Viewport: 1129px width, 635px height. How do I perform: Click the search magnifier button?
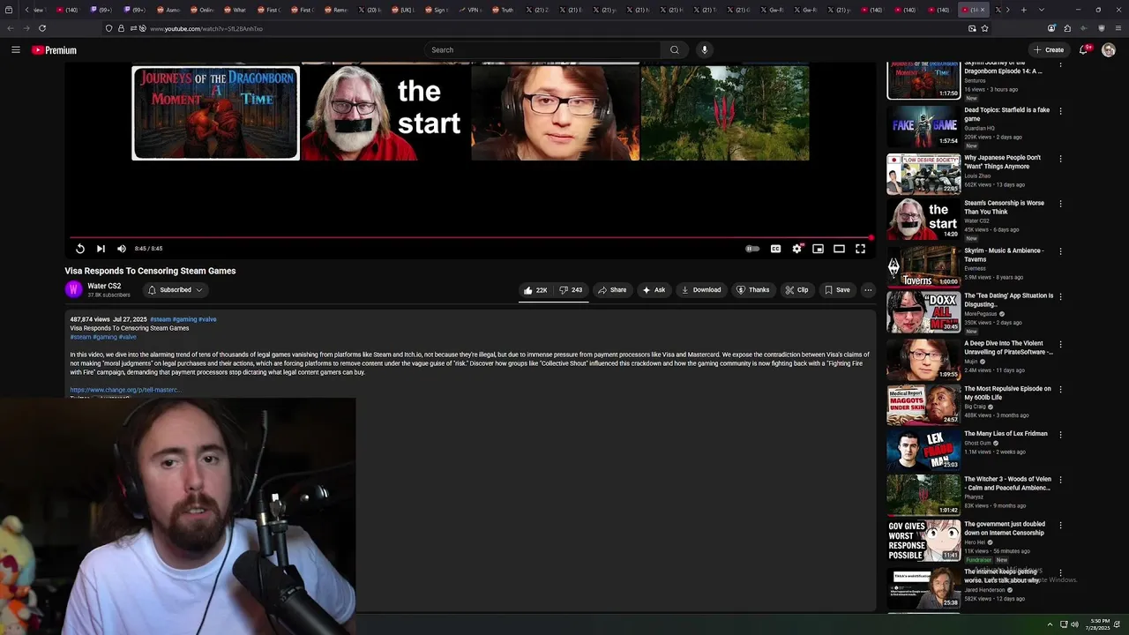(x=675, y=50)
